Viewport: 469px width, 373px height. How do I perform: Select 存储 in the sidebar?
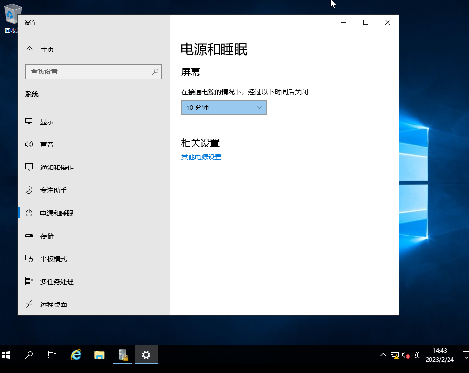click(x=47, y=236)
